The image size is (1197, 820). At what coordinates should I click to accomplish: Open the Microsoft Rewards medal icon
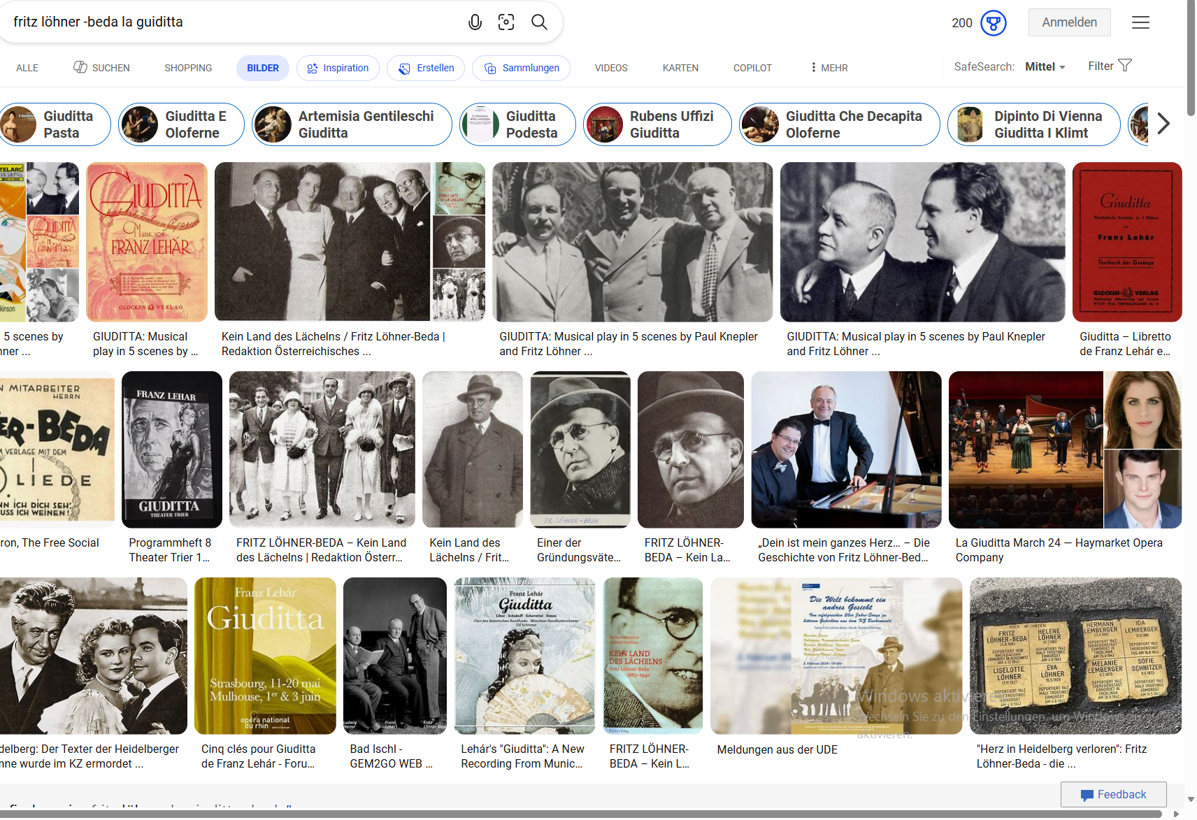994,22
